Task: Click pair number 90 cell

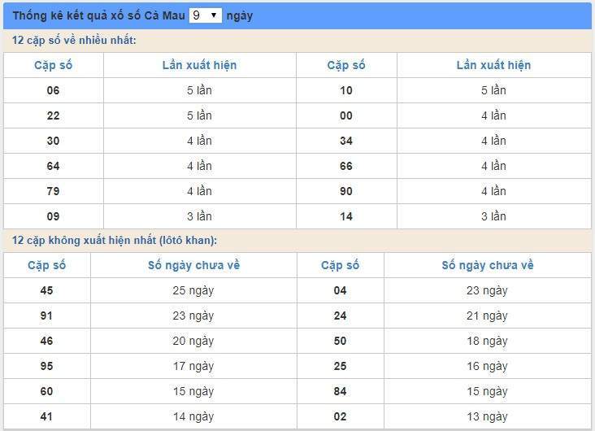Action: [x=346, y=191]
